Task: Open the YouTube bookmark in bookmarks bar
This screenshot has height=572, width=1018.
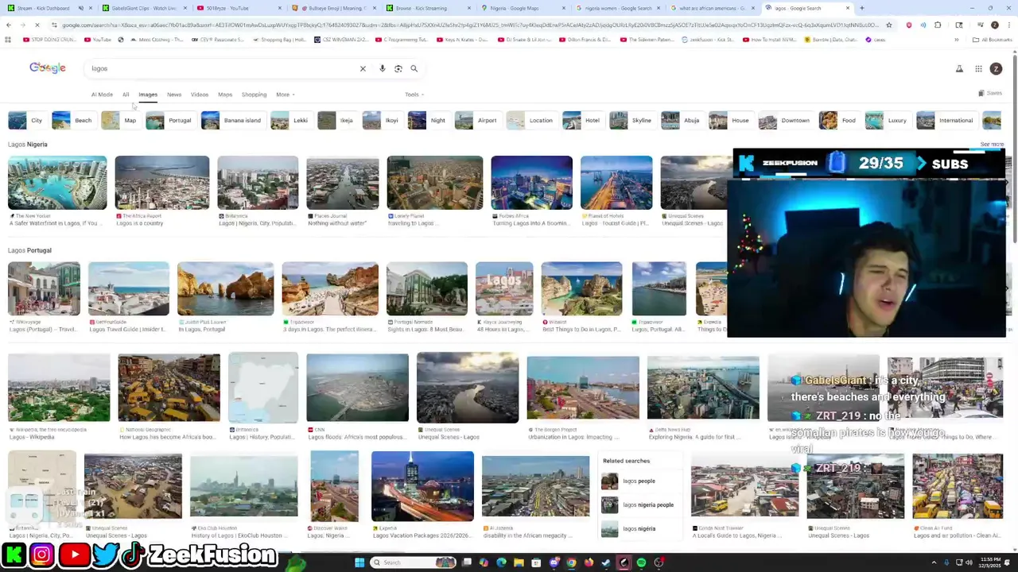Action: (x=98, y=40)
